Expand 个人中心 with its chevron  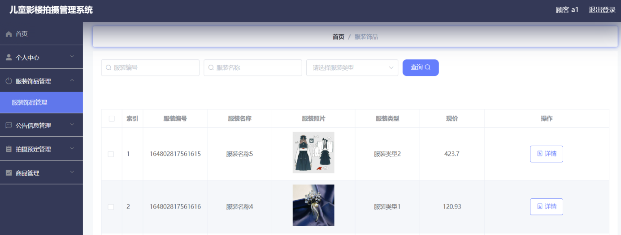[x=72, y=57]
